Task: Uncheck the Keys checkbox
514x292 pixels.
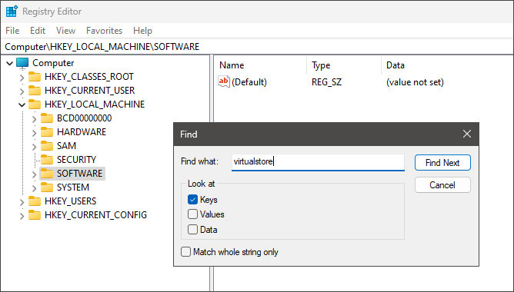Action: point(192,199)
